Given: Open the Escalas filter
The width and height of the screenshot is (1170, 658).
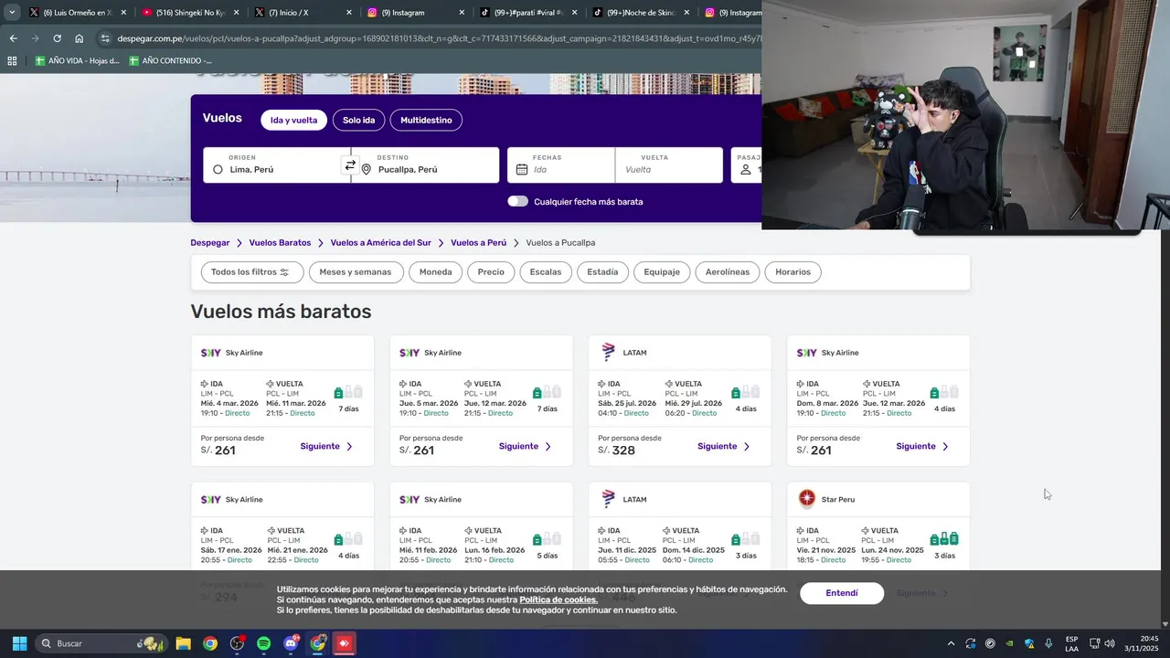Looking at the screenshot, I should coord(546,272).
